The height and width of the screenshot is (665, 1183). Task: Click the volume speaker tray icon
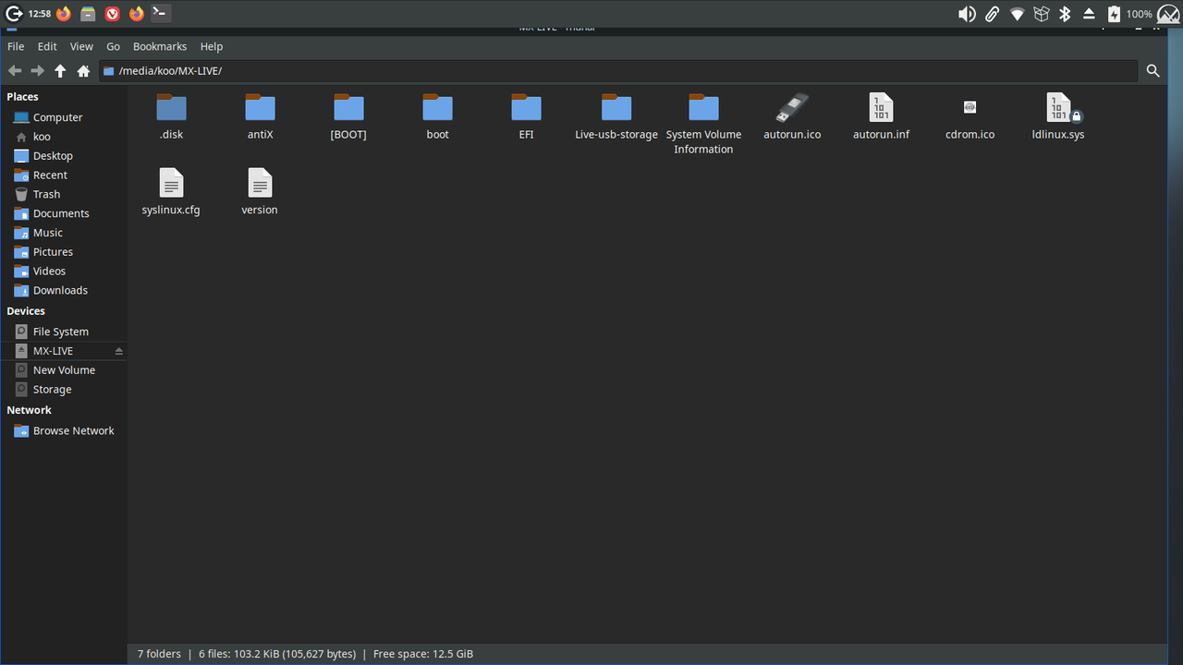pyautogui.click(x=967, y=14)
